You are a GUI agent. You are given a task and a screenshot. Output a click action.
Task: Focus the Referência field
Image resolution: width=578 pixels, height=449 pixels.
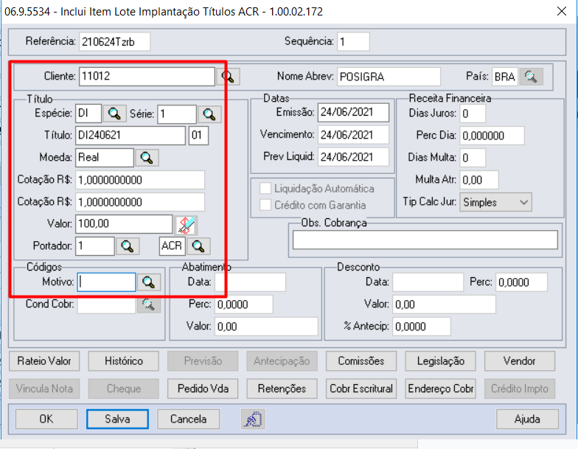pos(115,41)
